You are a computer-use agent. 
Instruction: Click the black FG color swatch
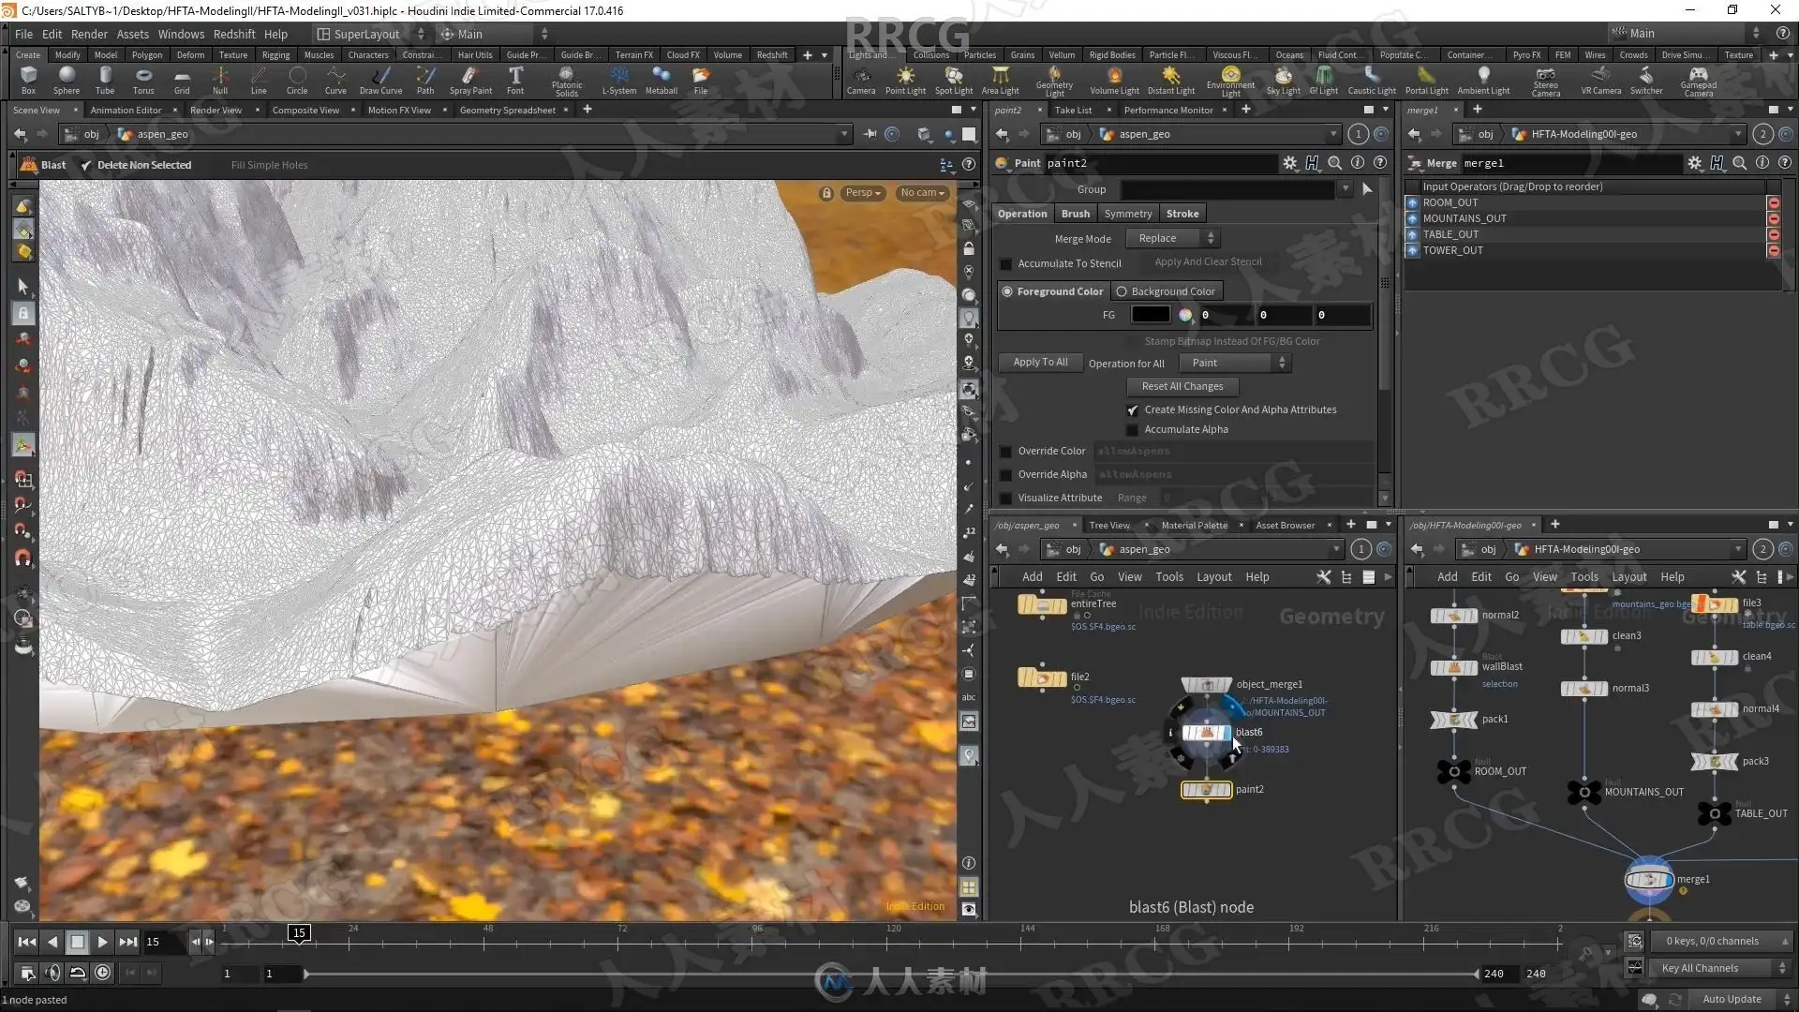click(1150, 315)
